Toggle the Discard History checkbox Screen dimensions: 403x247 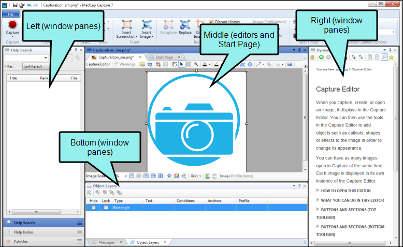[211, 22]
